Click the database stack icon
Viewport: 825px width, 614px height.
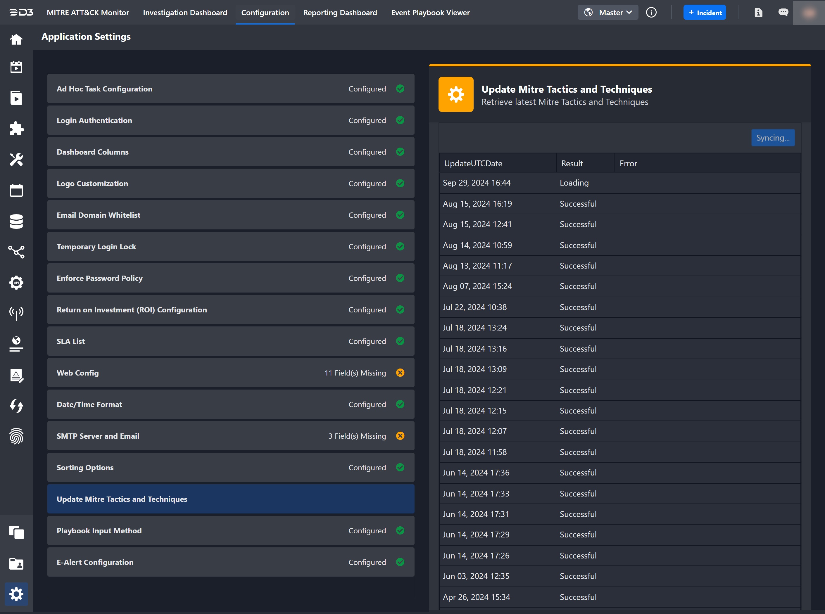click(16, 221)
